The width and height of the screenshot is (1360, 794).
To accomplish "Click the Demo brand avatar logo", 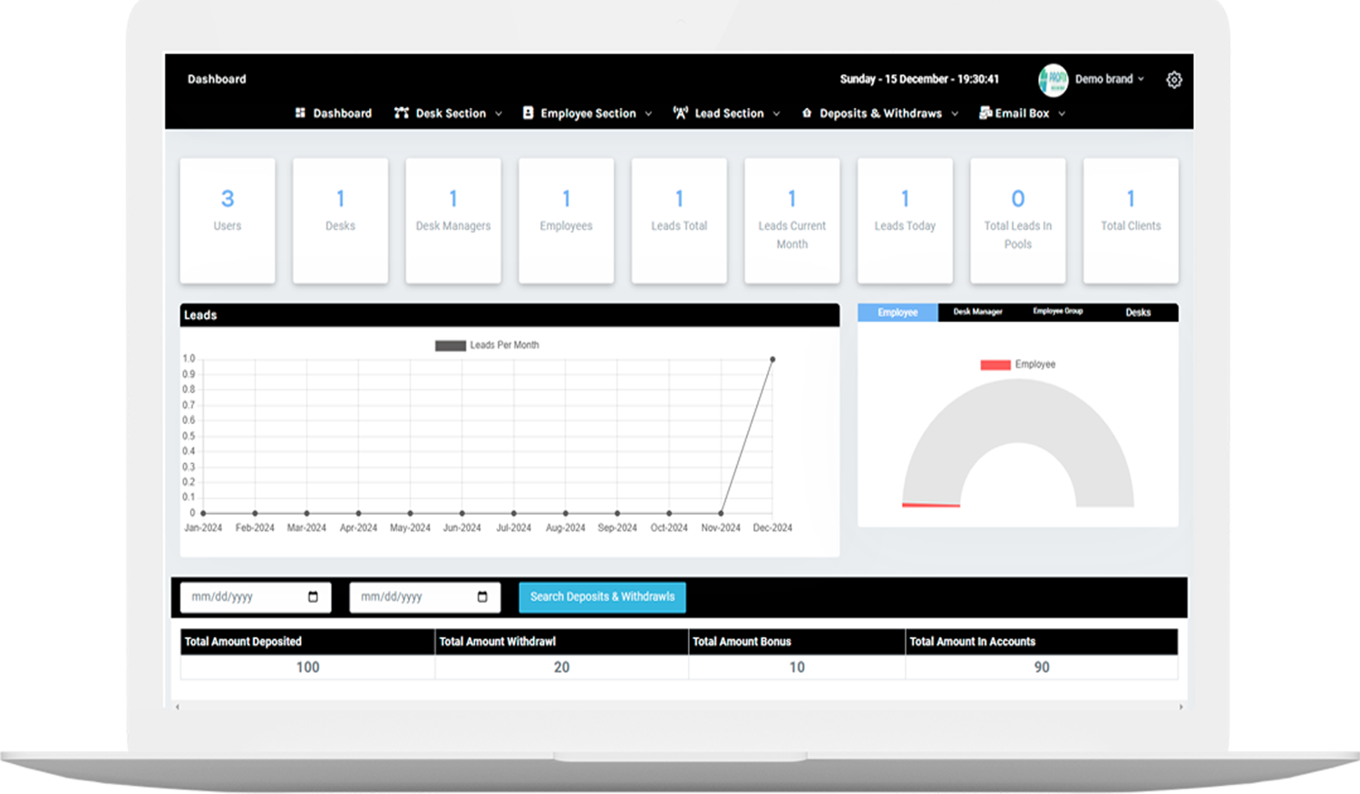I will [1053, 80].
